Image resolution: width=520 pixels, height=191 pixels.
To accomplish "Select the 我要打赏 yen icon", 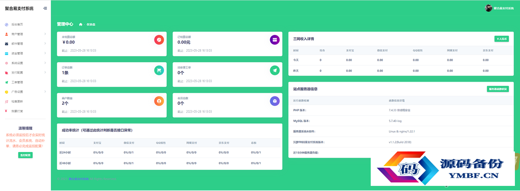I will pyautogui.click(x=7, y=111).
